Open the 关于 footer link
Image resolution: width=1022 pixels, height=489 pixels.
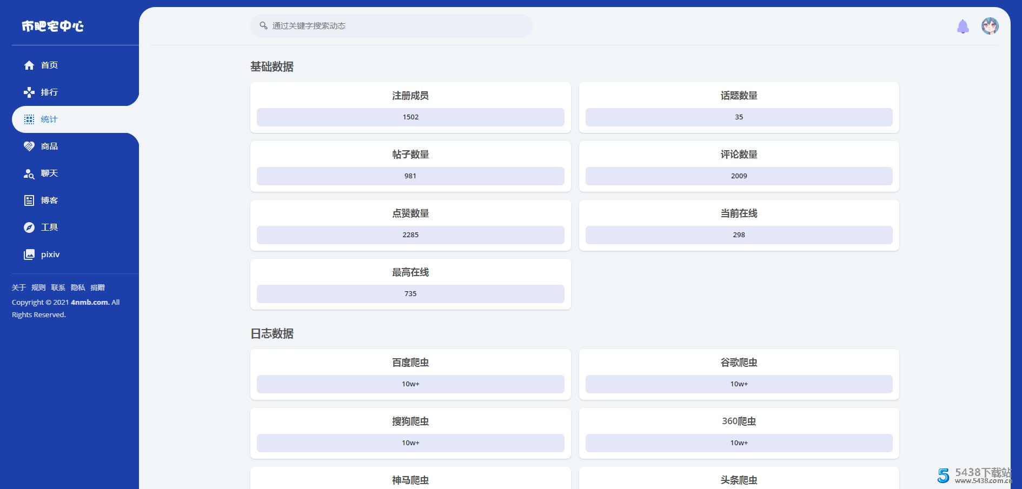coord(19,287)
